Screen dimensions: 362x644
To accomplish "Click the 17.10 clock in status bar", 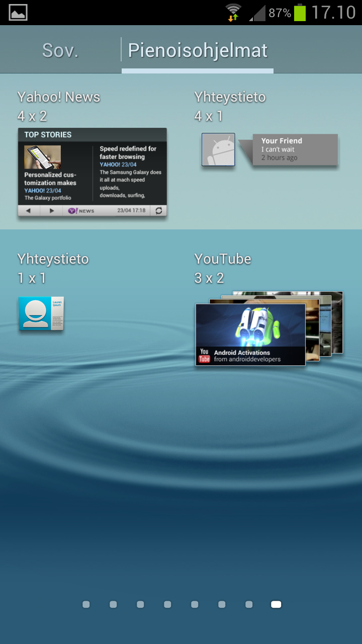I will tap(333, 12).
